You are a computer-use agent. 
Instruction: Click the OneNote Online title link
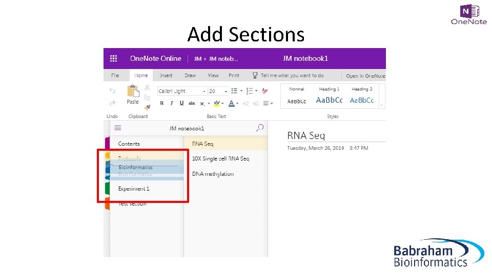pos(156,58)
